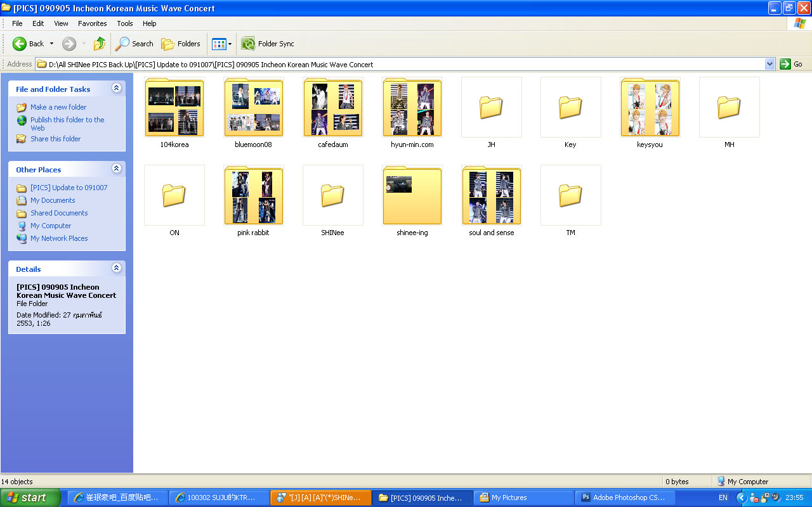Viewport: 812px width, 507px height.
Task: Open the Forward history dropdown arrow
Action: (84, 44)
